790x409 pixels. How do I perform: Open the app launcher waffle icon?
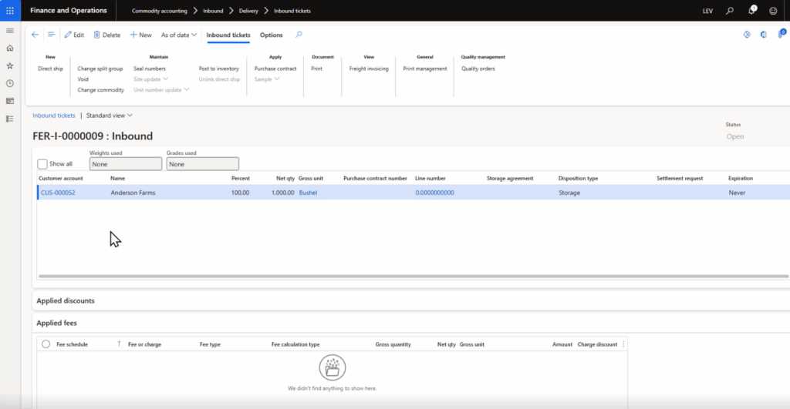pos(10,11)
